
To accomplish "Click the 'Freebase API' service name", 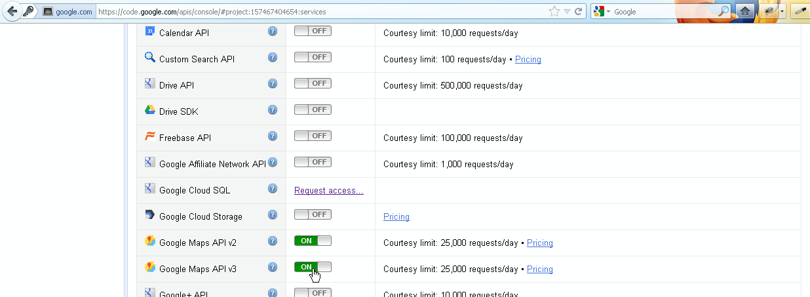I will click(185, 138).
